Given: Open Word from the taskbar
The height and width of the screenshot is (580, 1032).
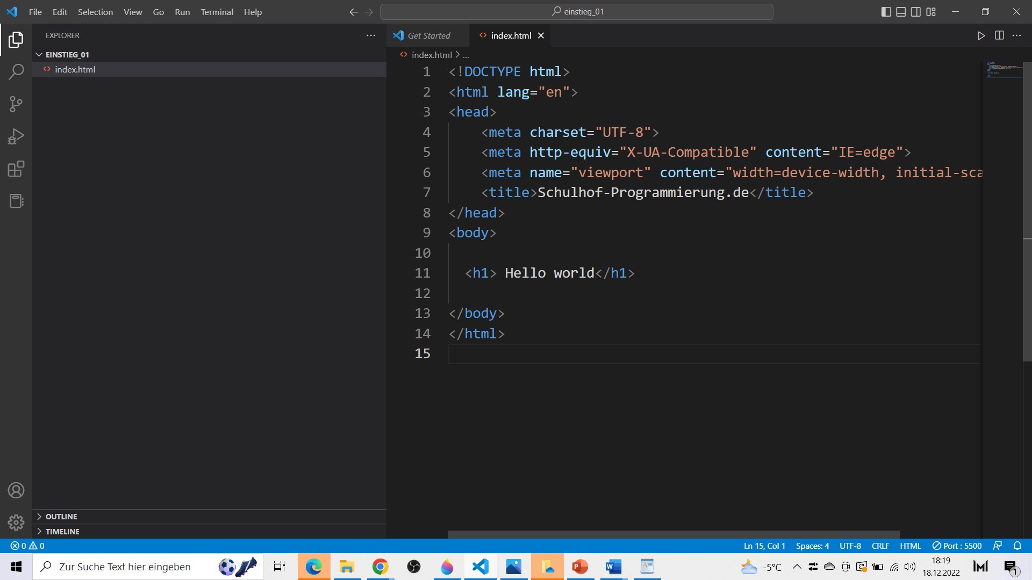Looking at the screenshot, I should pos(613,567).
